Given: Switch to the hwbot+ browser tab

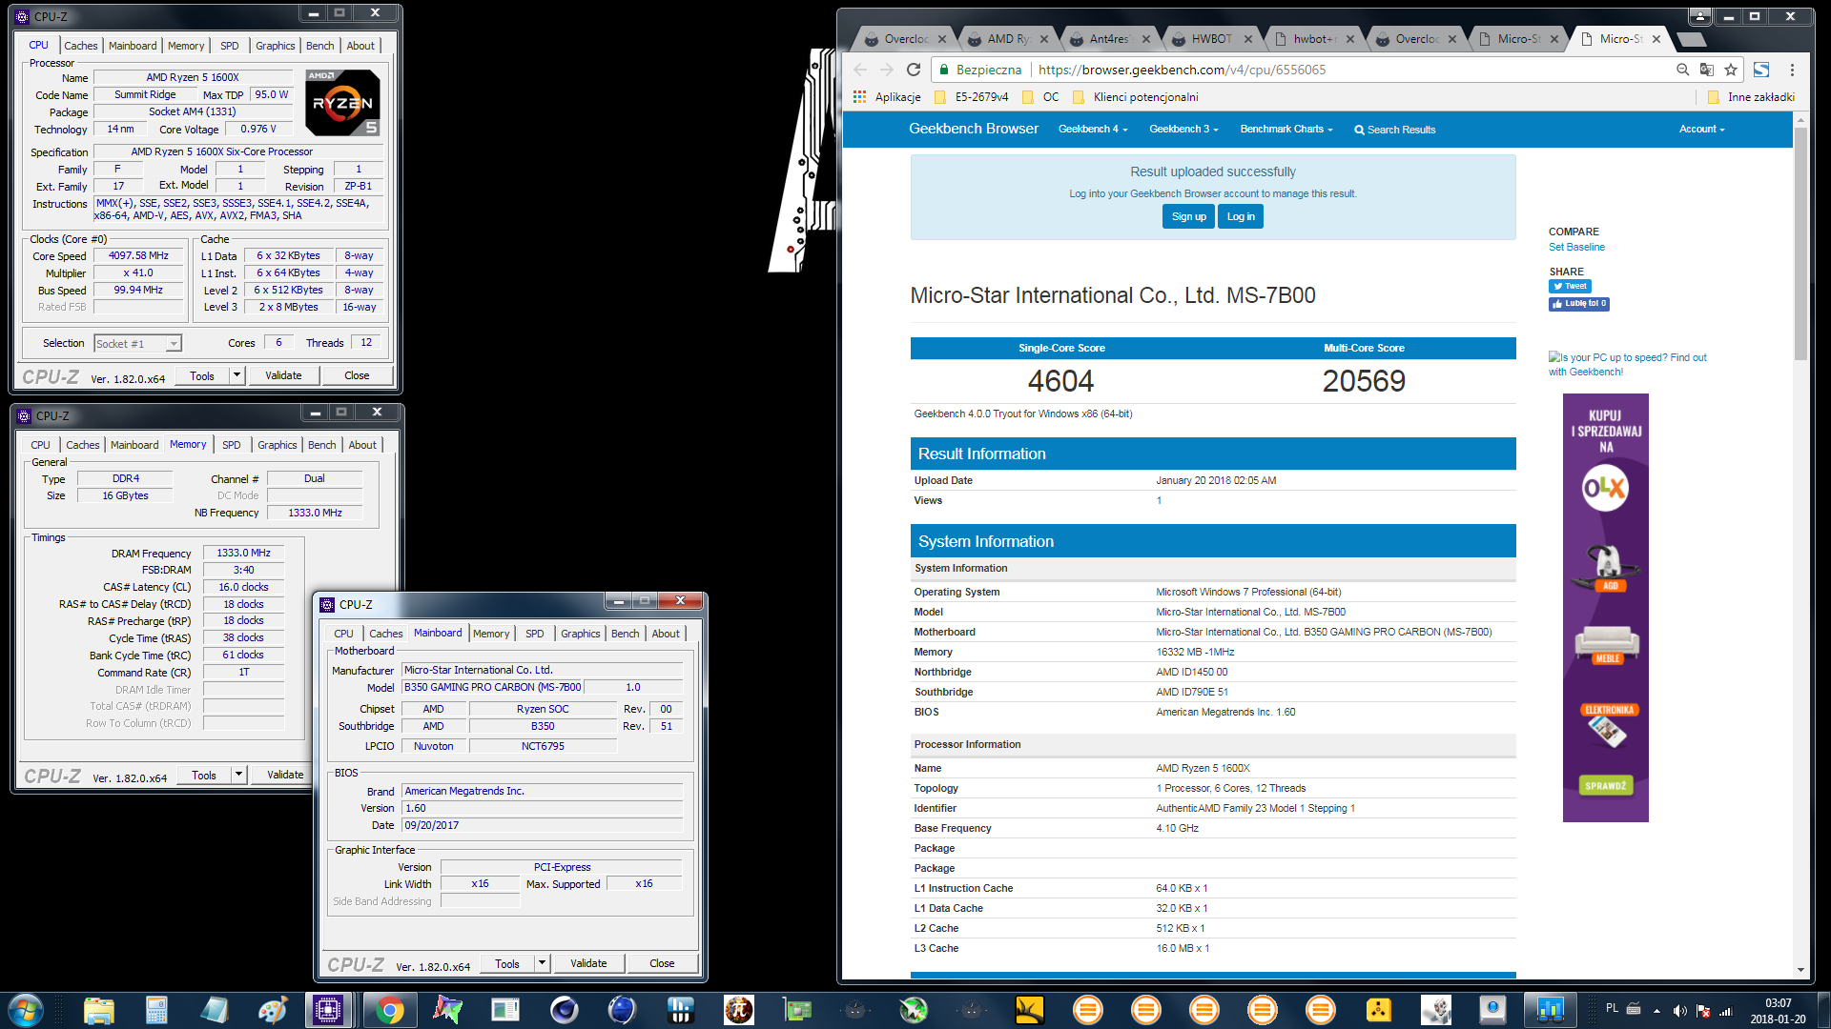Looking at the screenshot, I should [1314, 39].
